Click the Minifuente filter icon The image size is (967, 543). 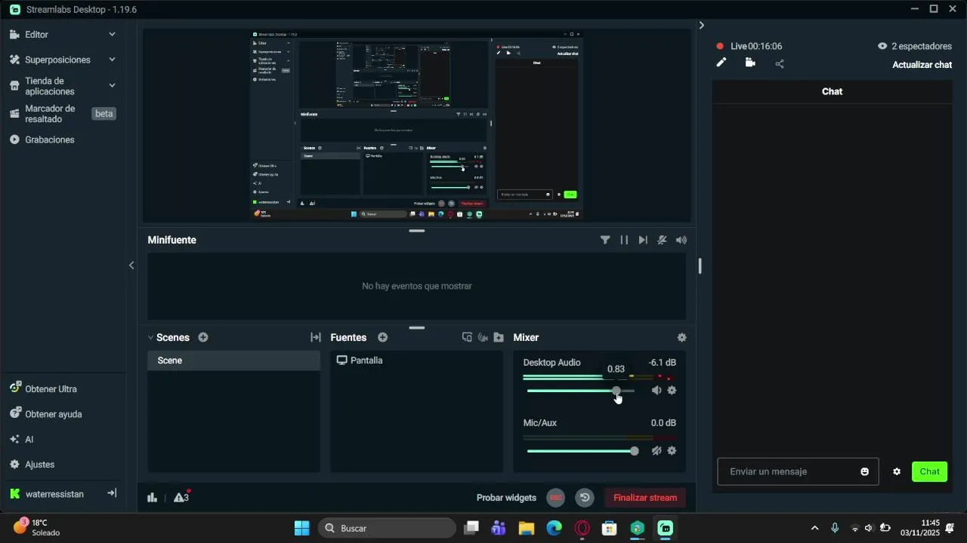click(x=605, y=240)
